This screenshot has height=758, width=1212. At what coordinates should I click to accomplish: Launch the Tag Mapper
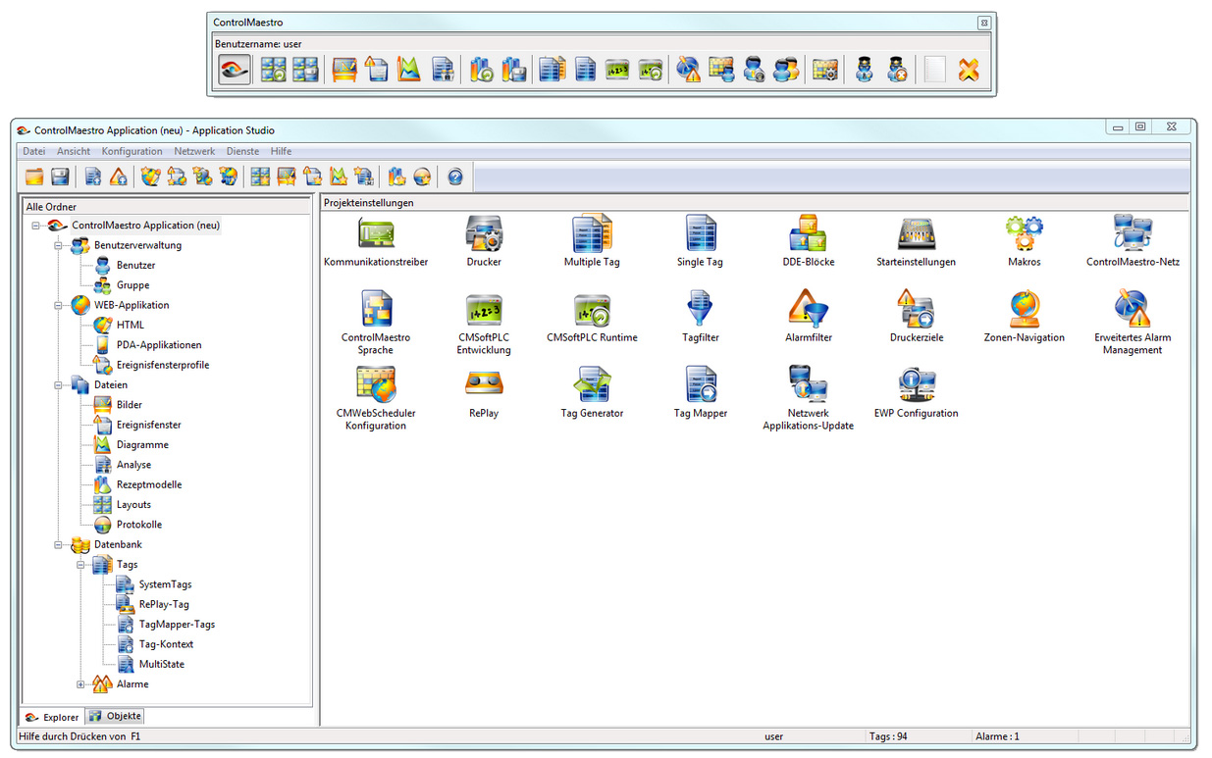(x=700, y=384)
